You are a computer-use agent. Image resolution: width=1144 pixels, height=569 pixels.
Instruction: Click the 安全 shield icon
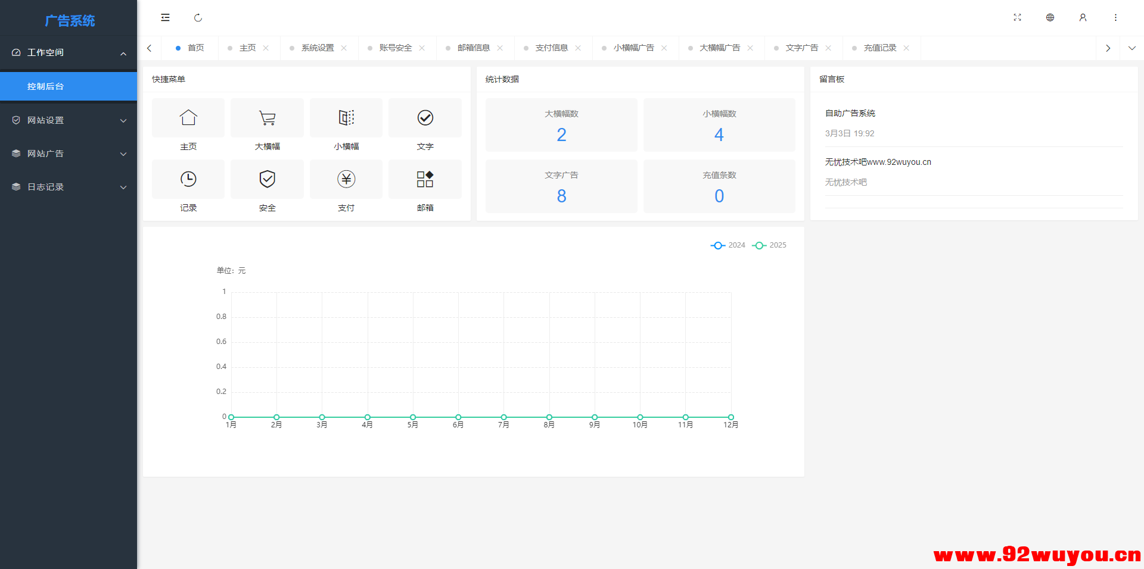[267, 179]
